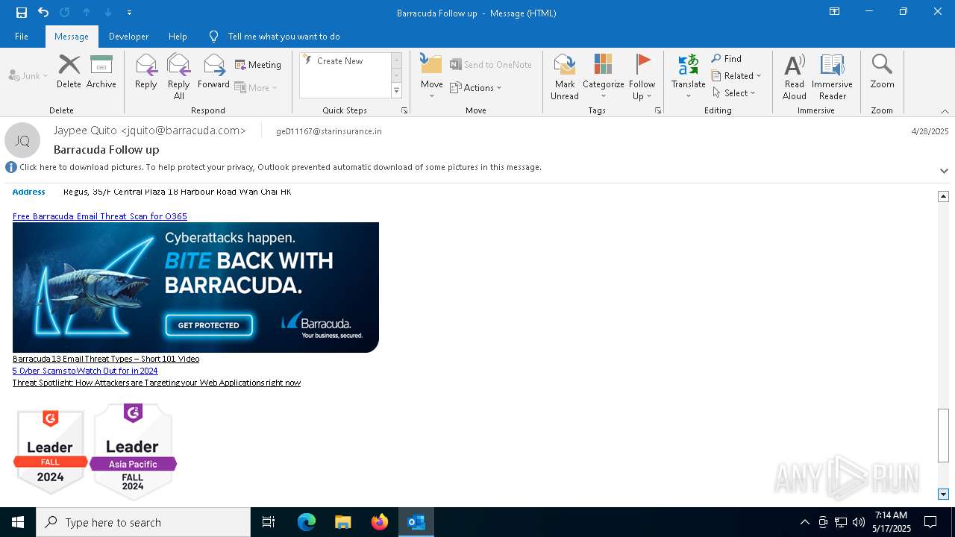Open the Help ribbon tab
955x537 pixels.
point(178,37)
